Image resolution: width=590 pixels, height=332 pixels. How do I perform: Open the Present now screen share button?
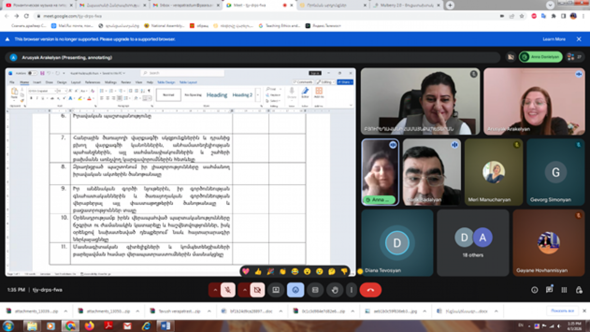point(276,290)
